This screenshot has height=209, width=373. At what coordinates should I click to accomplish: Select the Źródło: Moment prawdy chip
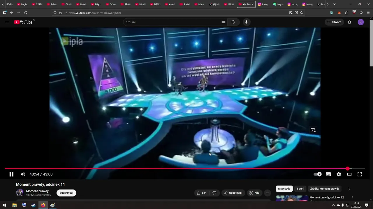click(325, 189)
